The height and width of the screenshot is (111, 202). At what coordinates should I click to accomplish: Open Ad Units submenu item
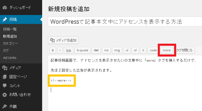(x=10, y=58)
